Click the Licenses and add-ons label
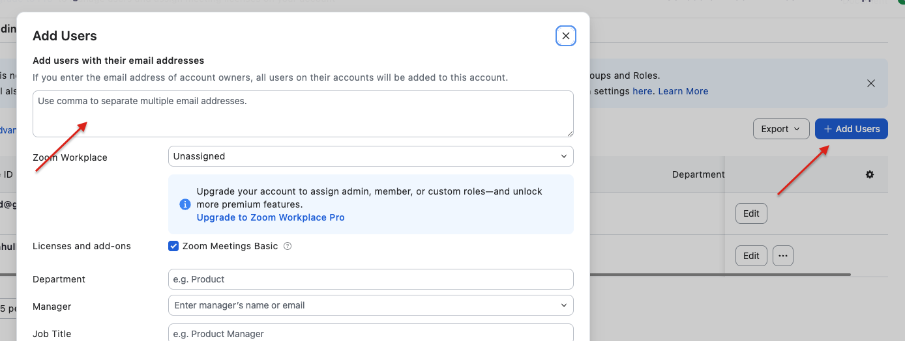This screenshot has width=905, height=341. coord(82,246)
